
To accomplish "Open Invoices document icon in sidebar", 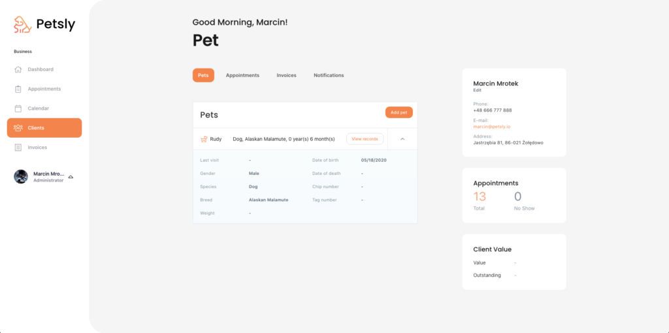I will [18, 148].
